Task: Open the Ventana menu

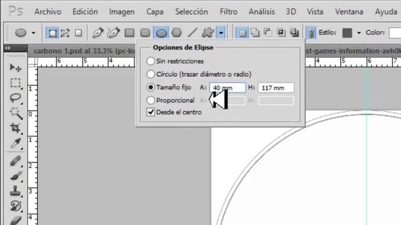Action: (x=349, y=12)
